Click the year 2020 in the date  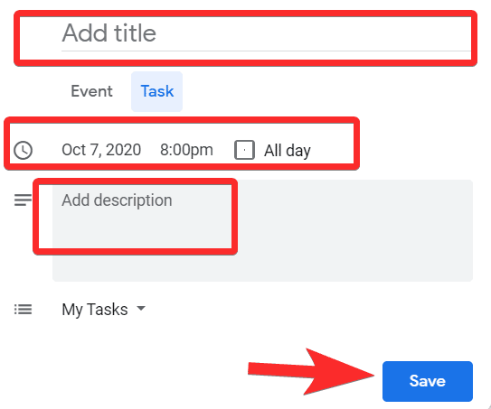(123, 150)
